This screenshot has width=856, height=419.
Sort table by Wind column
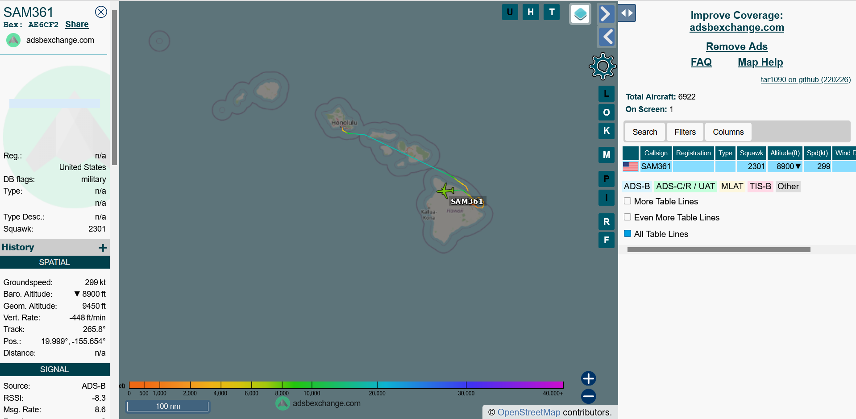(x=844, y=153)
